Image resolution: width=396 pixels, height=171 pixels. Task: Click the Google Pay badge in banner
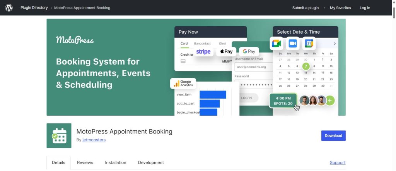249,51
